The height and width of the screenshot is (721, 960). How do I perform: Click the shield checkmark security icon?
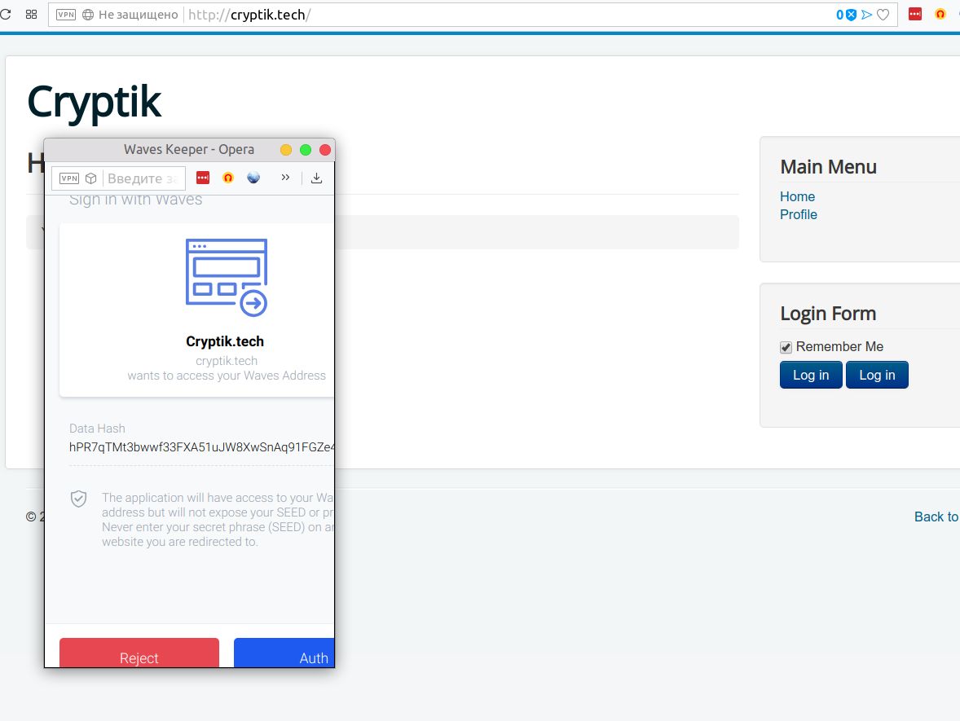point(78,499)
